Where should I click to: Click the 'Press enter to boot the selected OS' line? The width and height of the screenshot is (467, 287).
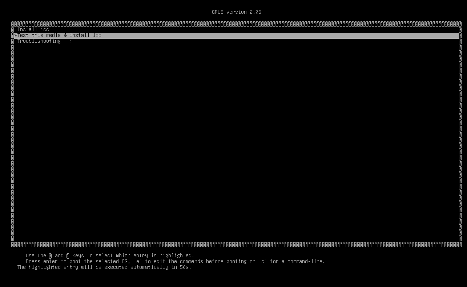176,261
